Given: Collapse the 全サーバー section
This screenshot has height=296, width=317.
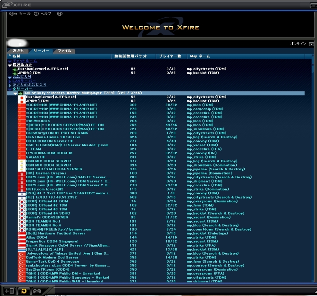Looking at the screenshot, I should coord(10,89).
